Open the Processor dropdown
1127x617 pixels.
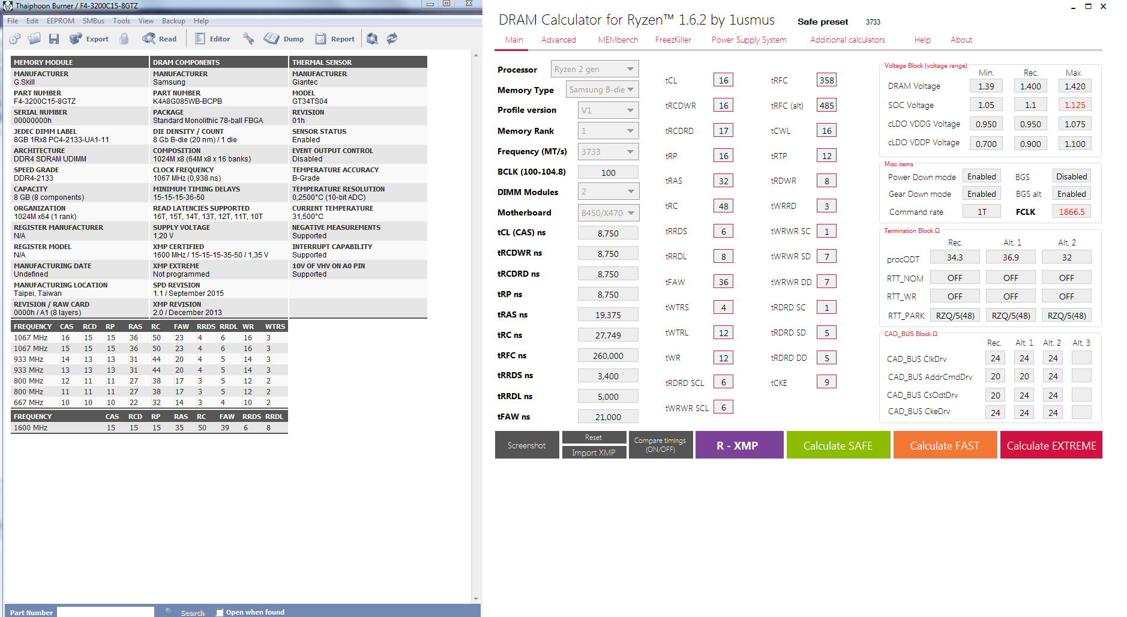click(x=595, y=69)
